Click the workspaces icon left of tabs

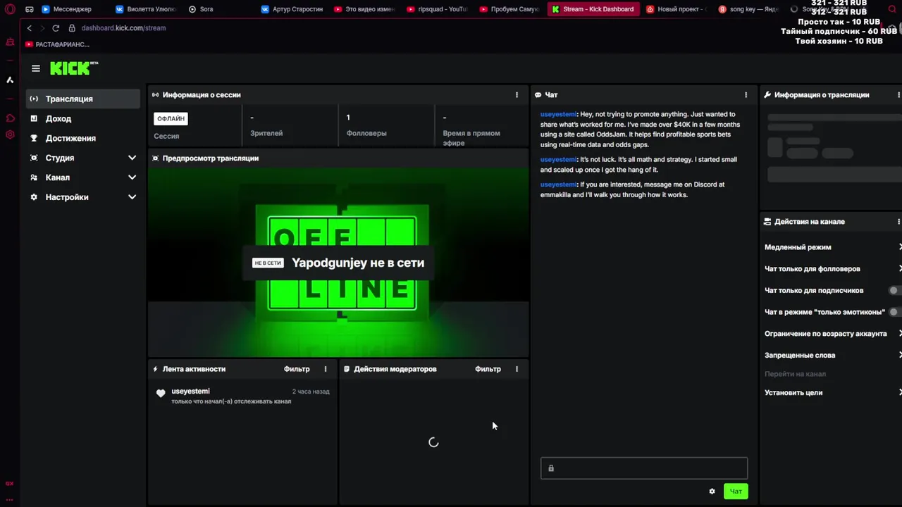[30, 9]
